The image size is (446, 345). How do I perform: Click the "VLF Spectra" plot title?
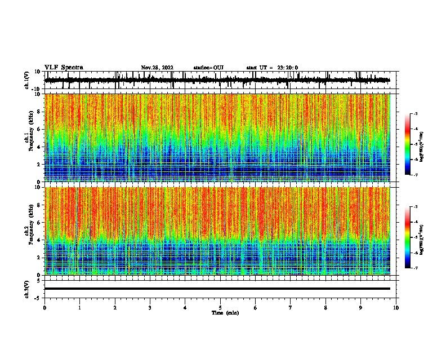tap(64, 68)
